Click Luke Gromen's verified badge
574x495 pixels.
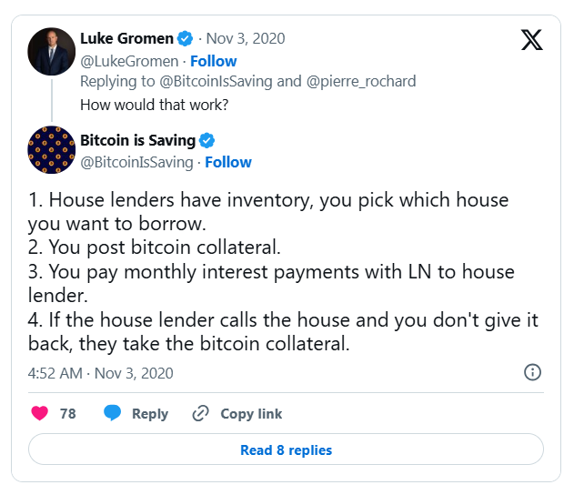click(x=186, y=38)
